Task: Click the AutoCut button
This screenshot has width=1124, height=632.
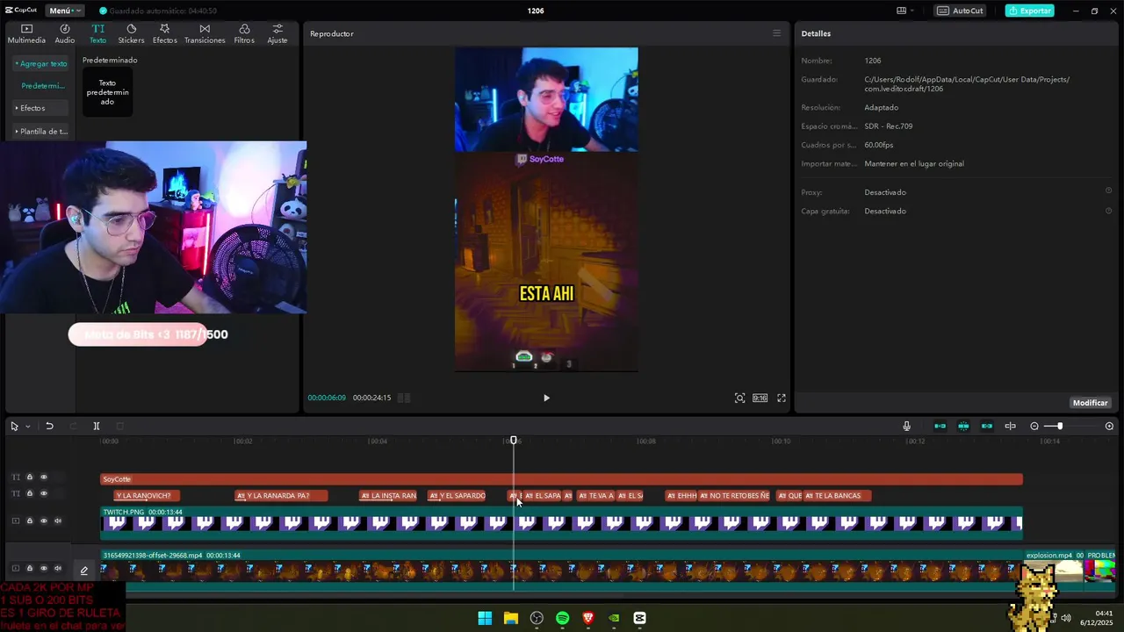Action: point(960,11)
